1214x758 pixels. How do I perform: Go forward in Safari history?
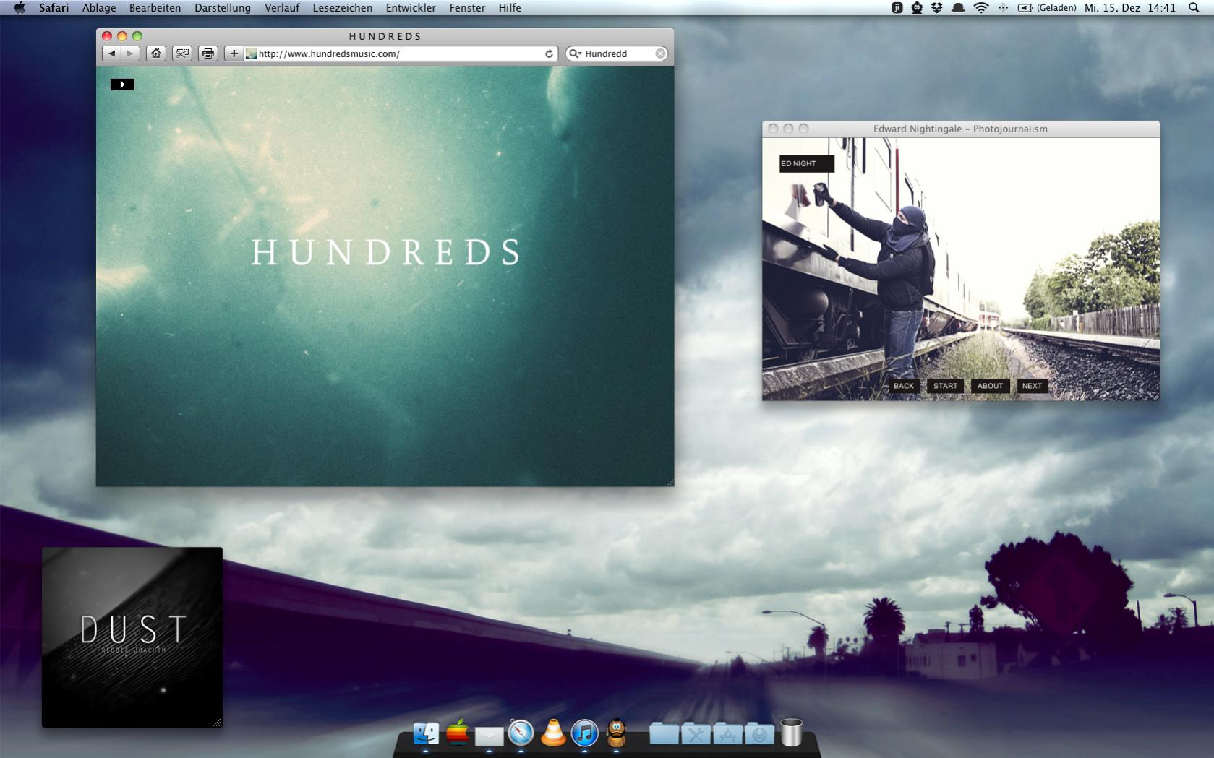point(130,53)
